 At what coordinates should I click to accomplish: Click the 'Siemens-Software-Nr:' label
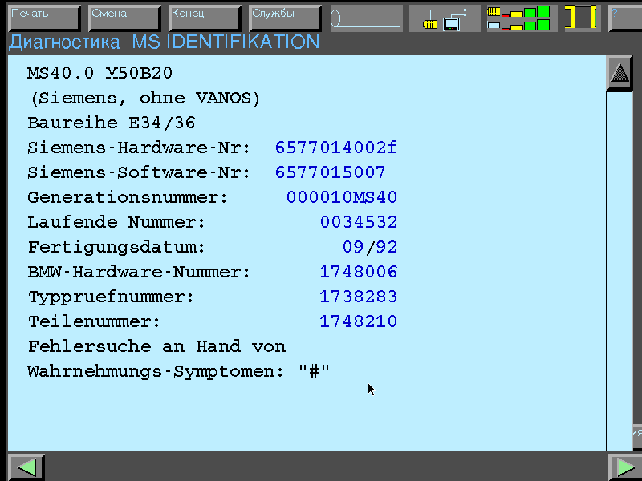pyautogui.click(x=139, y=172)
